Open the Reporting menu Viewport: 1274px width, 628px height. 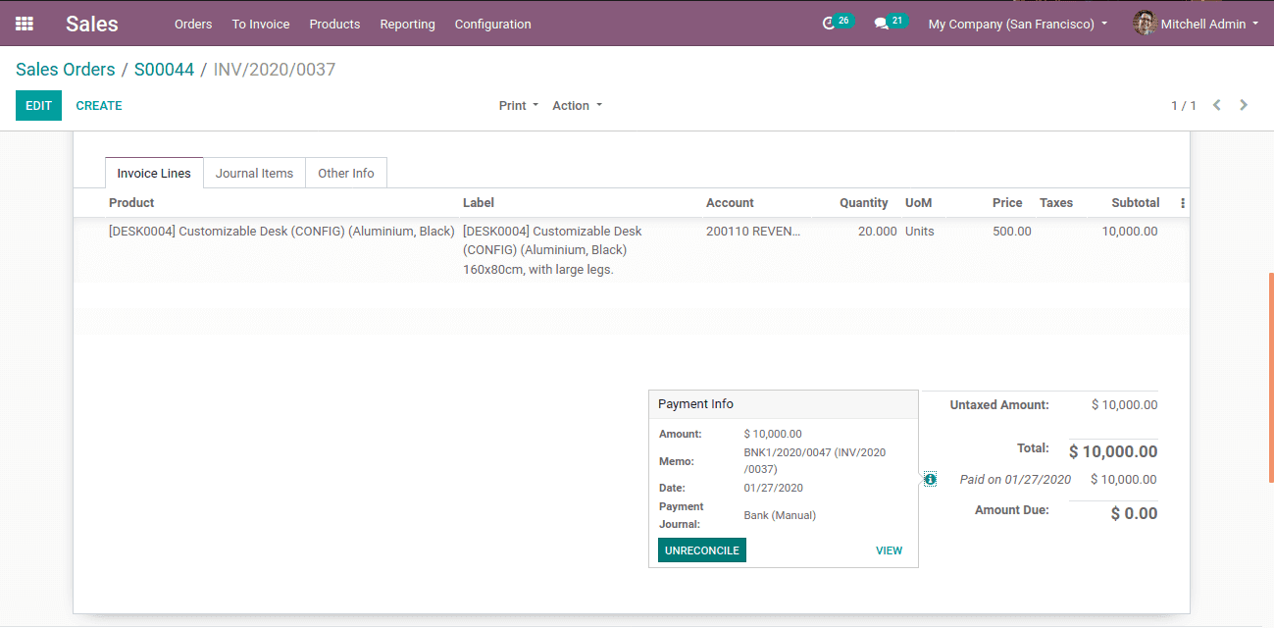tap(407, 24)
